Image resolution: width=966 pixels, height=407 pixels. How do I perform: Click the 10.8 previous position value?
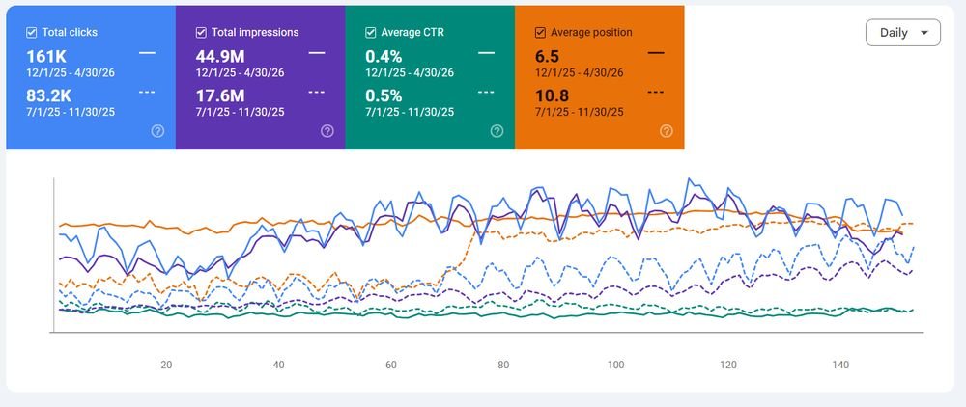(x=552, y=95)
